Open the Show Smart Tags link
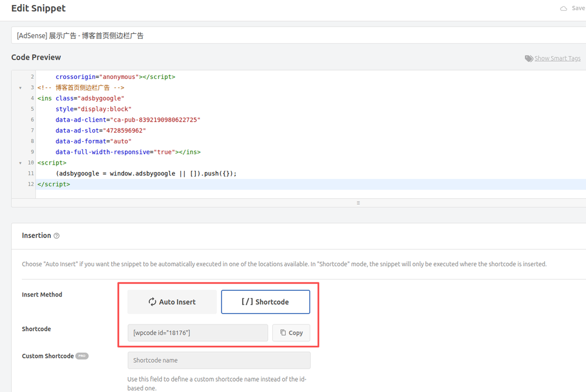Viewport: 586px width, 392px height. [557, 58]
